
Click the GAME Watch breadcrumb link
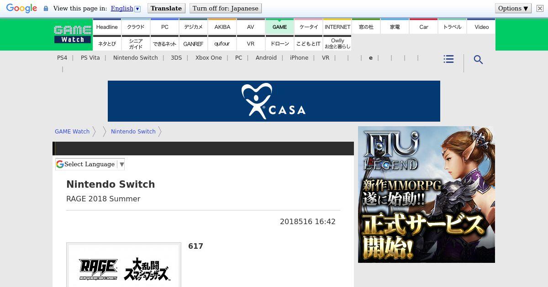tap(72, 132)
